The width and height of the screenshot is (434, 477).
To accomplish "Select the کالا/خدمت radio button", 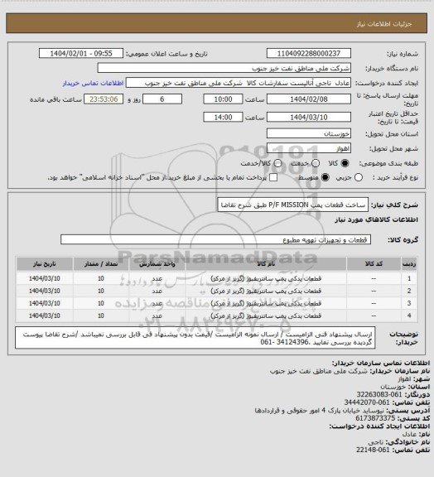I will pos(277,163).
